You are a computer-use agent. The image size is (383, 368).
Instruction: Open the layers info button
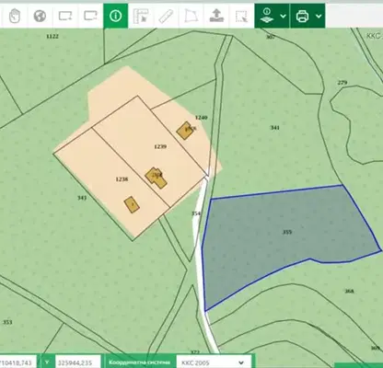click(x=267, y=16)
